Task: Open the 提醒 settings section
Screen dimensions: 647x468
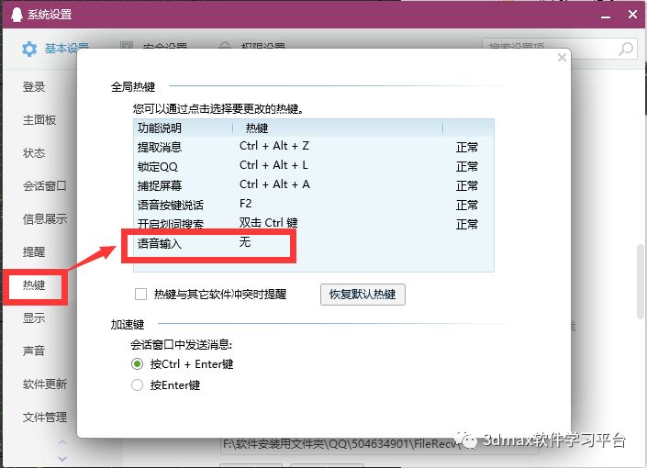Action: [34, 251]
